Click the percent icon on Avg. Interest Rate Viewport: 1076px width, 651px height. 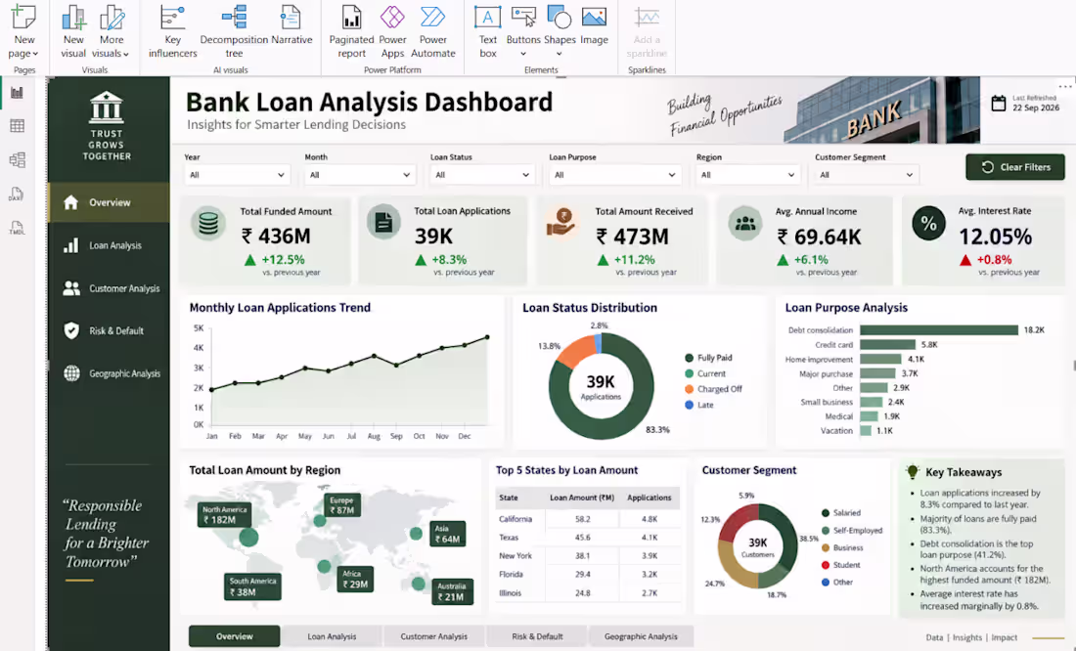[x=928, y=223]
